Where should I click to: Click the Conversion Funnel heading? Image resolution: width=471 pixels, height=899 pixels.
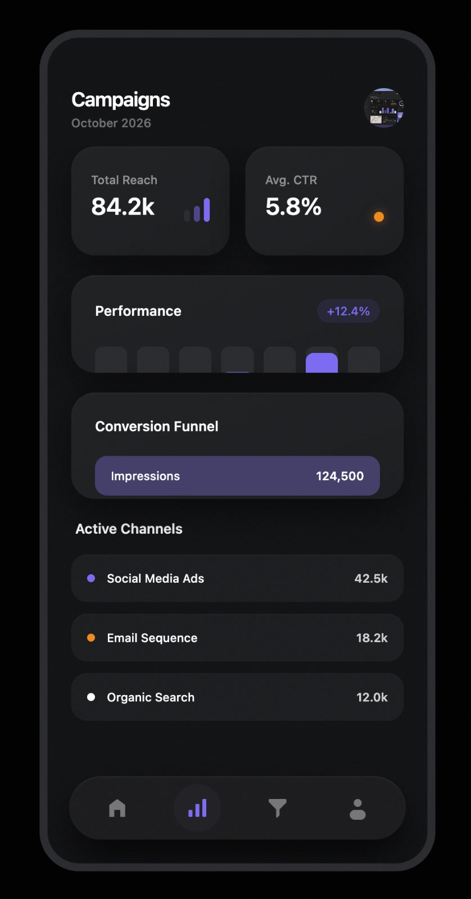[157, 426]
